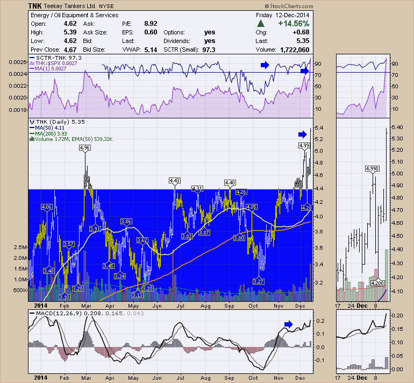Click the 3.45 low label
Image resolution: width=414 pixels, height=383 pixels.
(x=109, y=266)
